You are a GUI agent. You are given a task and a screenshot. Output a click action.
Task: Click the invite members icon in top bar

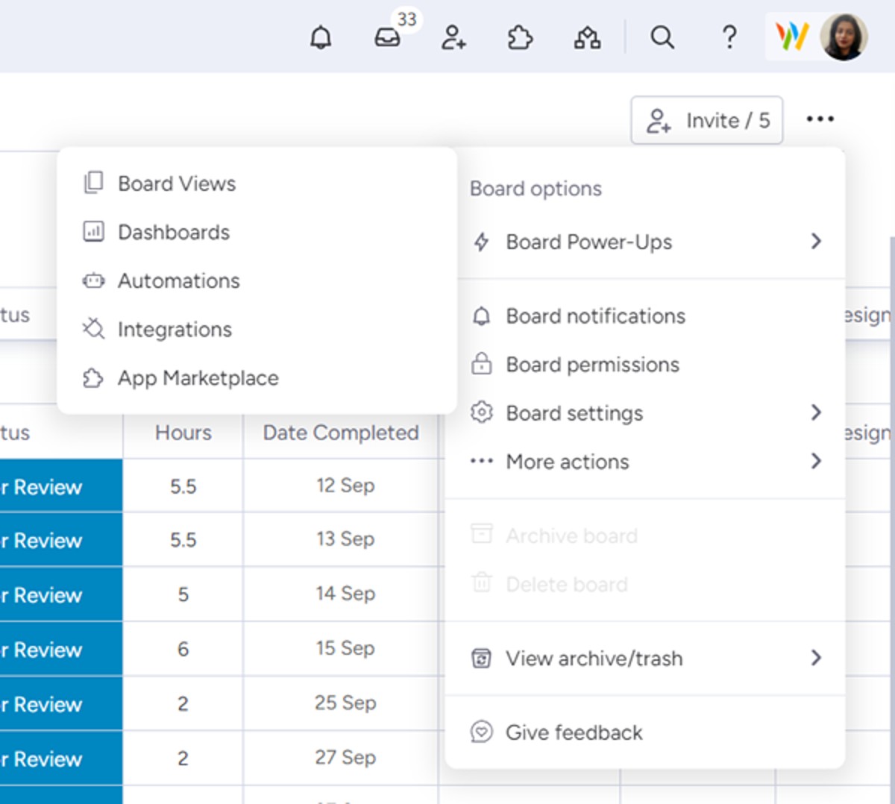click(x=453, y=37)
